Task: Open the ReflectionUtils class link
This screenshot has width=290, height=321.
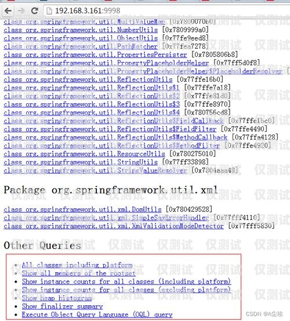Action: 88,80
